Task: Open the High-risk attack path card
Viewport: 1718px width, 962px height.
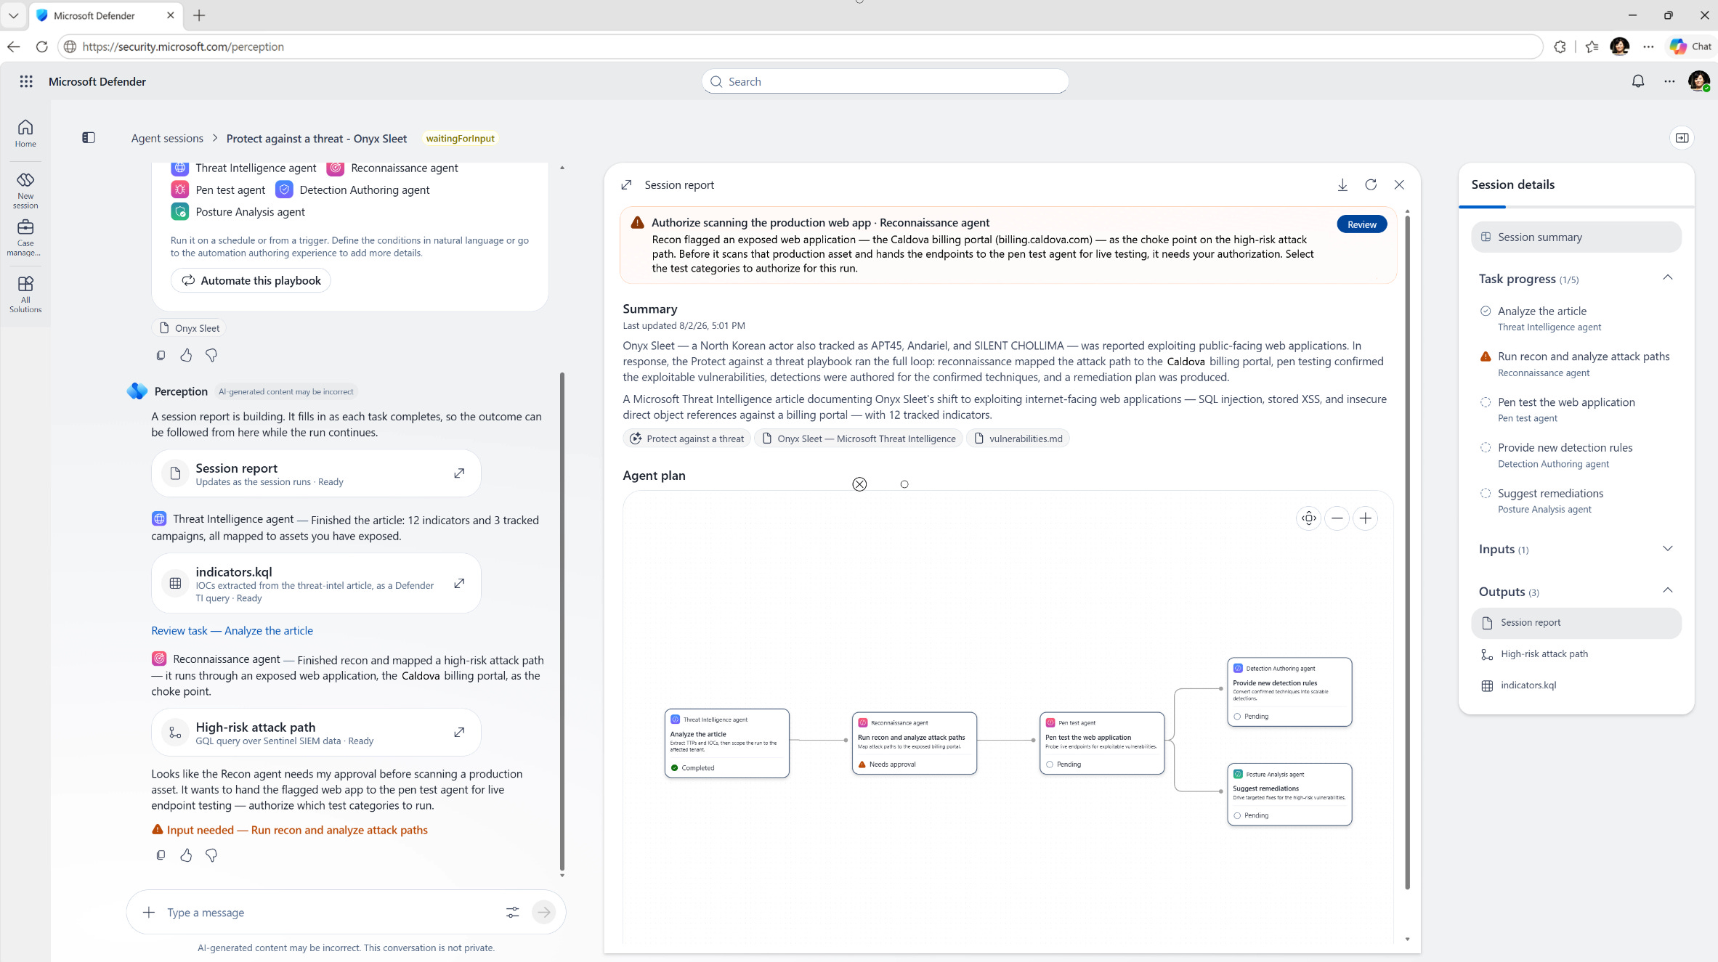Action: click(x=316, y=733)
